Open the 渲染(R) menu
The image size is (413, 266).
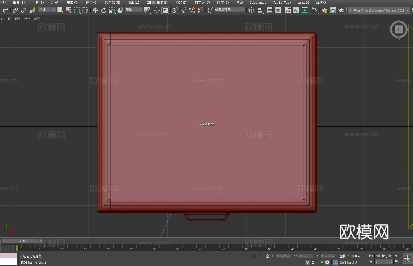[181, 2]
